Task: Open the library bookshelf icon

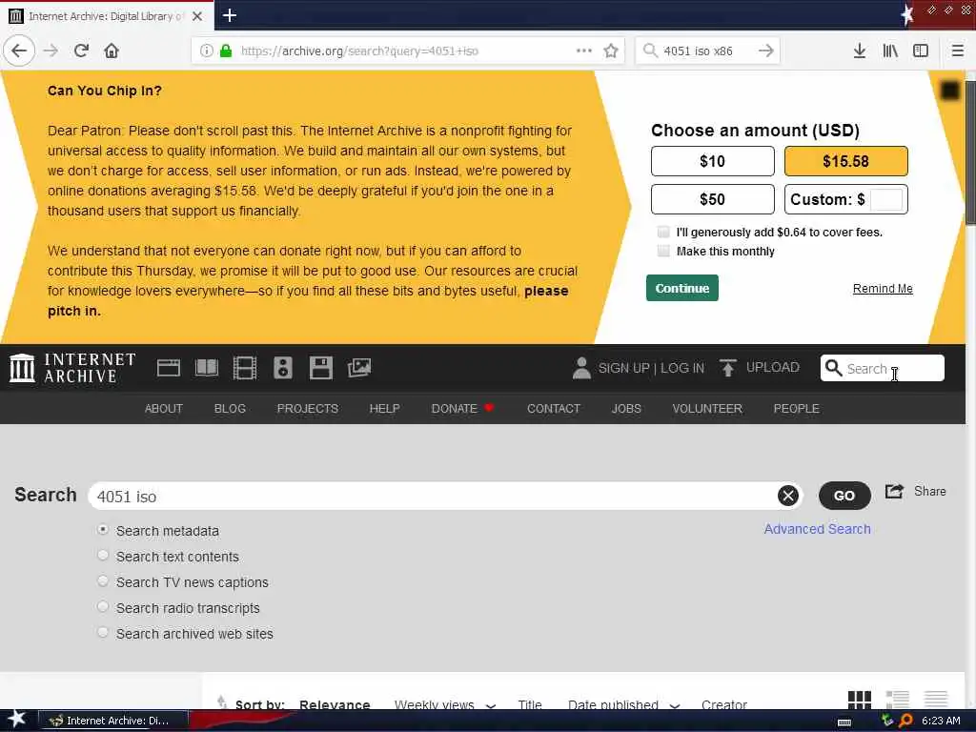Action: [890, 51]
